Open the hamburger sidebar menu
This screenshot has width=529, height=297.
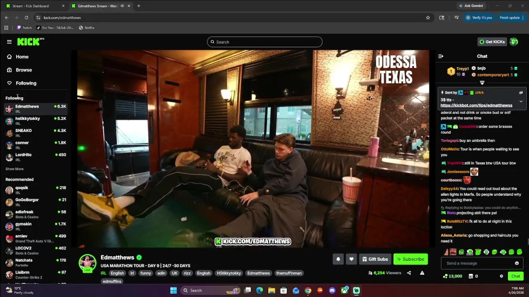point(9,42)
